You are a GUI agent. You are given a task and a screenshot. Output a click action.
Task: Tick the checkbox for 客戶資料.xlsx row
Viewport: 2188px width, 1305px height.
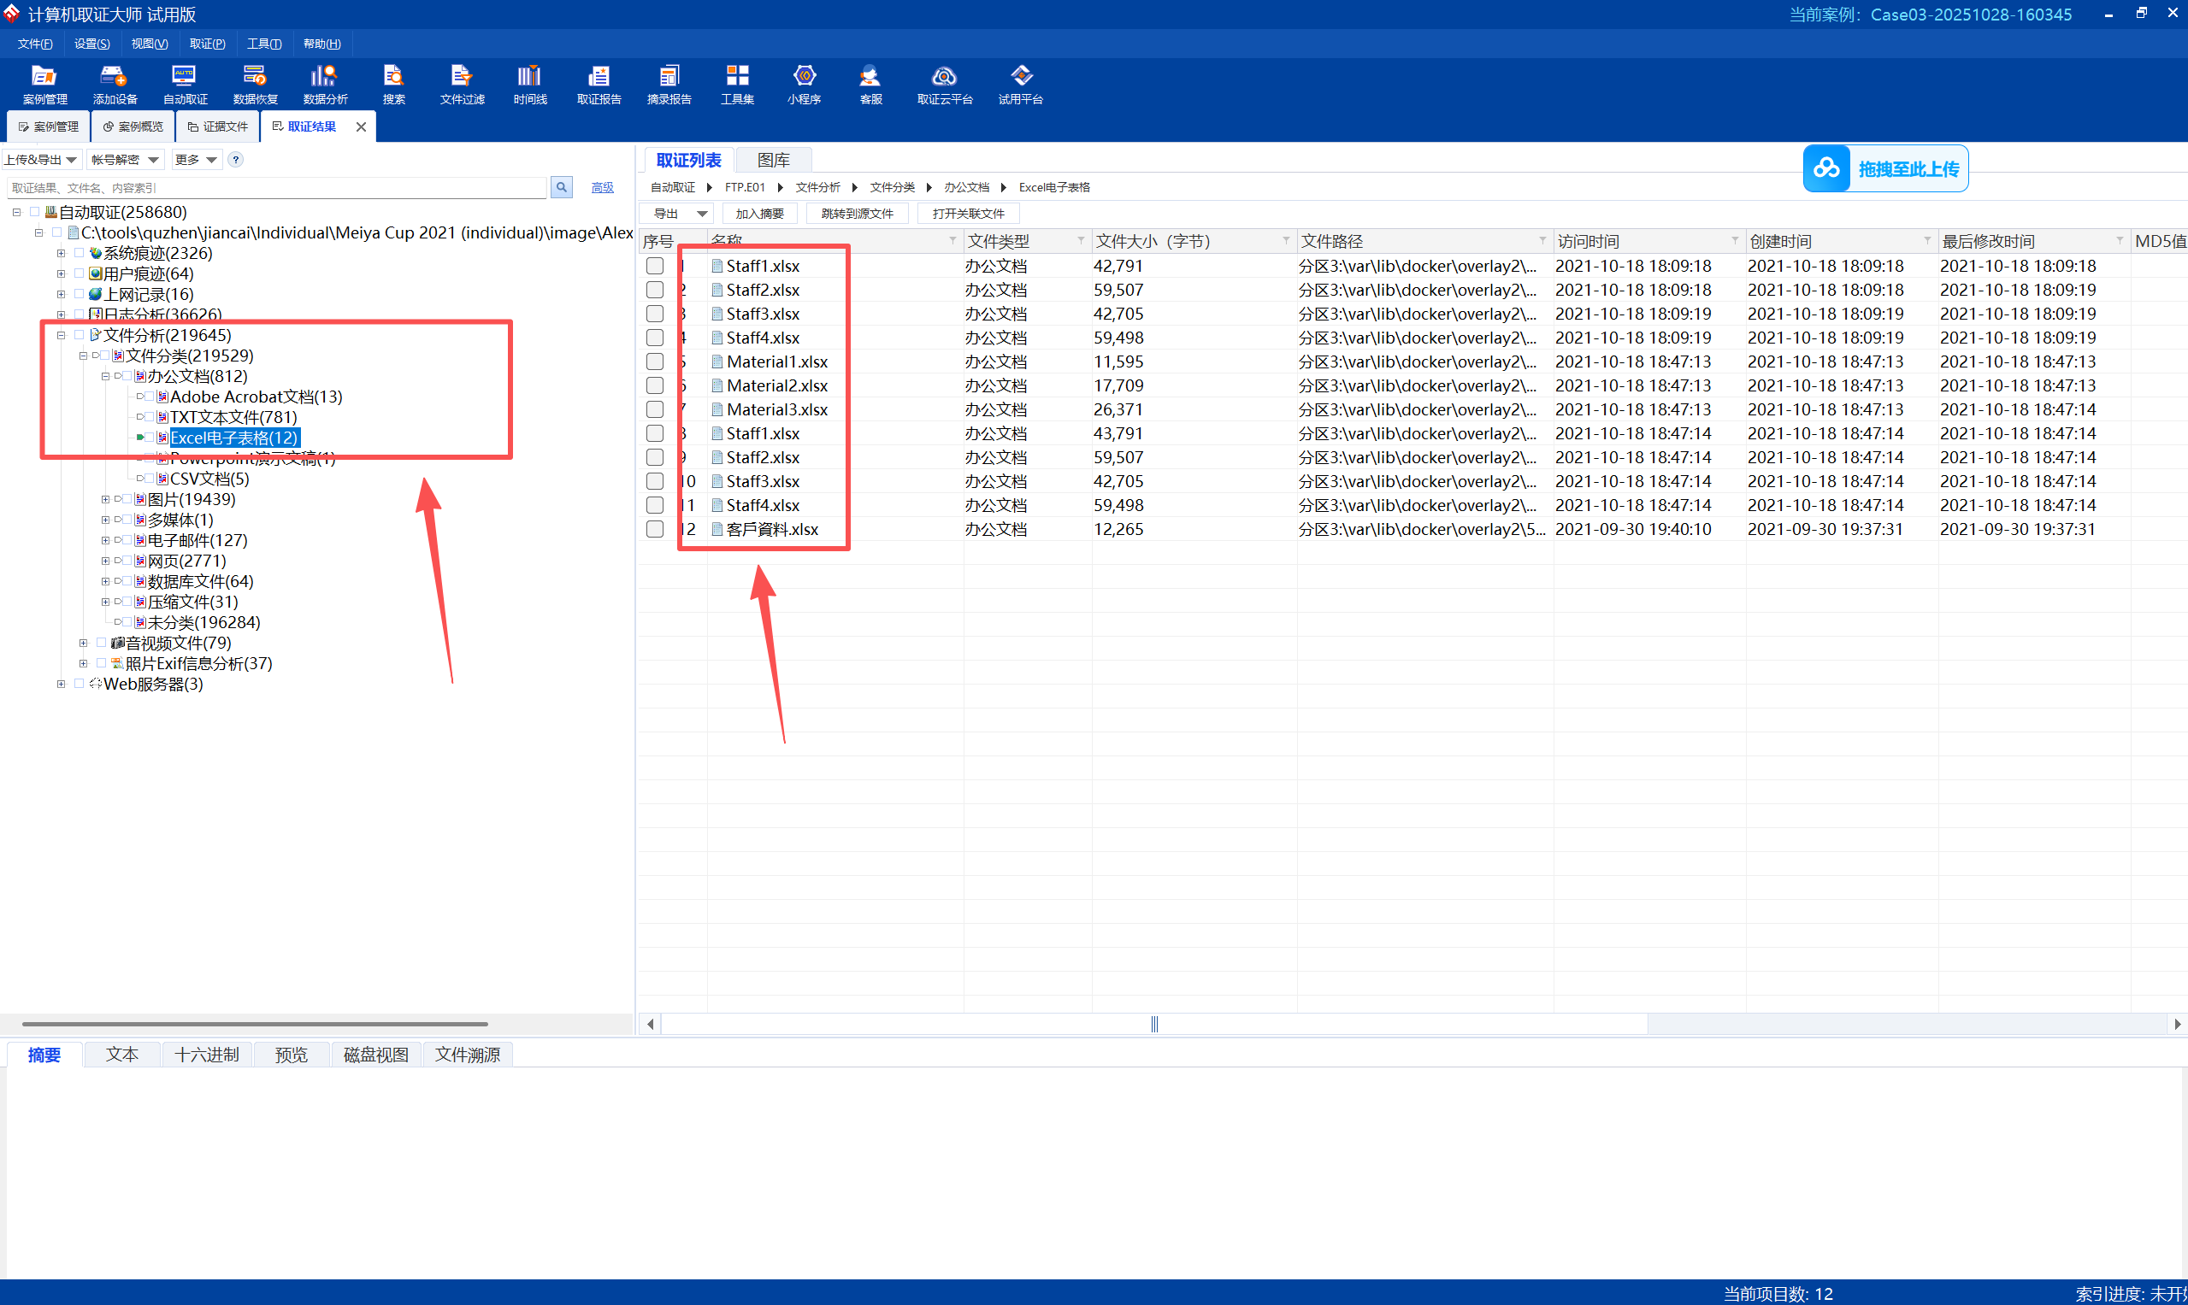655,529
